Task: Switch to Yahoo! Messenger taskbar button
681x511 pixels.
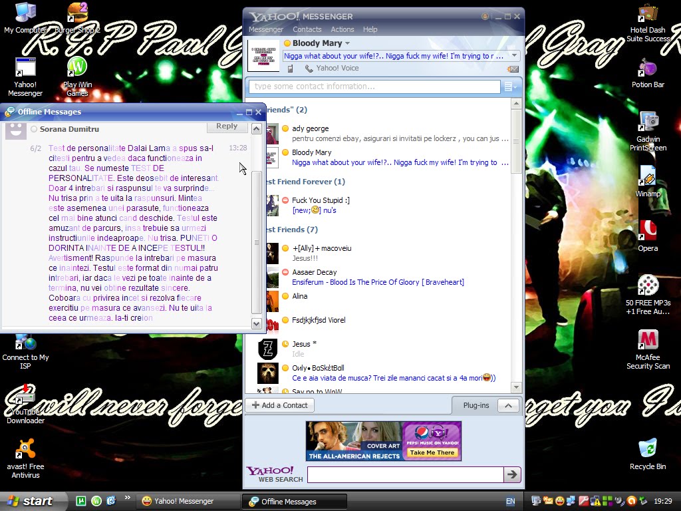Action: pyautogui.click(x=188, y=502)
